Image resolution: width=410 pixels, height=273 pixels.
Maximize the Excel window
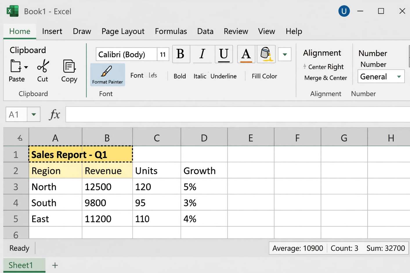click(x=381, y=11)
